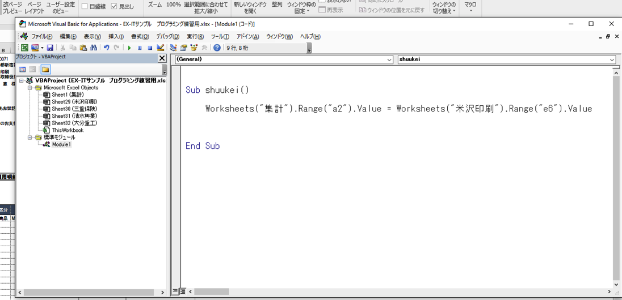Click the Reset stop square icon
622x300 pixels.
[x=150, y=48]
